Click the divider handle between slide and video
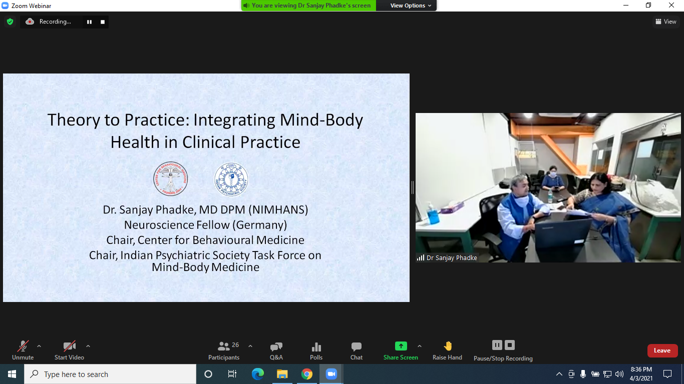This screenshot has height=384, width=684. click(x=413, y=187)
